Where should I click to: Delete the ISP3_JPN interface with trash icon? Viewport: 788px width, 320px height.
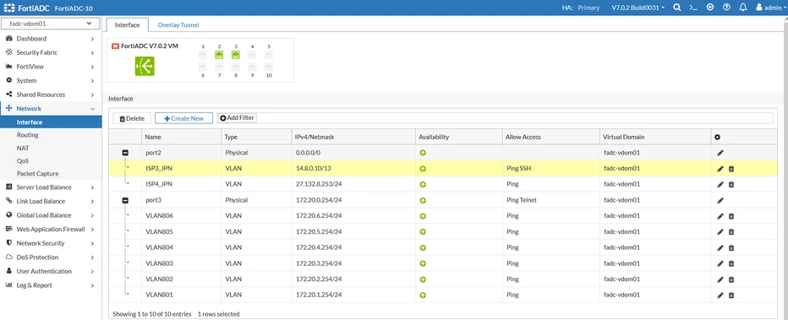731,169
